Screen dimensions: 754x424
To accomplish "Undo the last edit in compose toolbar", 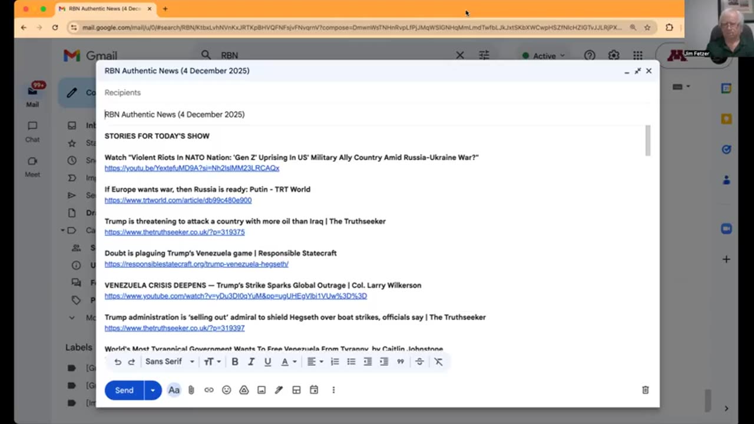I will (118, 362).
